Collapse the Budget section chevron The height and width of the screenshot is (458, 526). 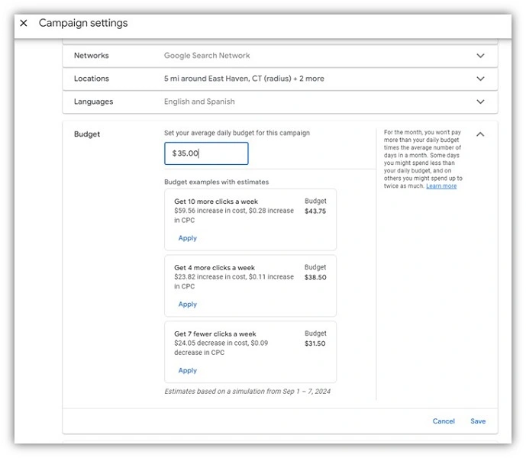click(x=480, y=134)
